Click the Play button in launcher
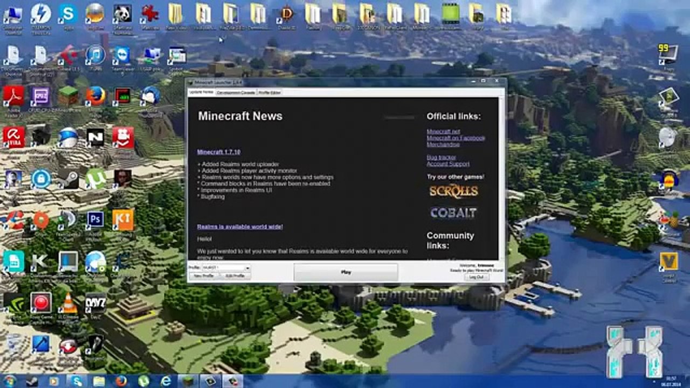Viewport: 690px width, 388px height. point(346,272)
